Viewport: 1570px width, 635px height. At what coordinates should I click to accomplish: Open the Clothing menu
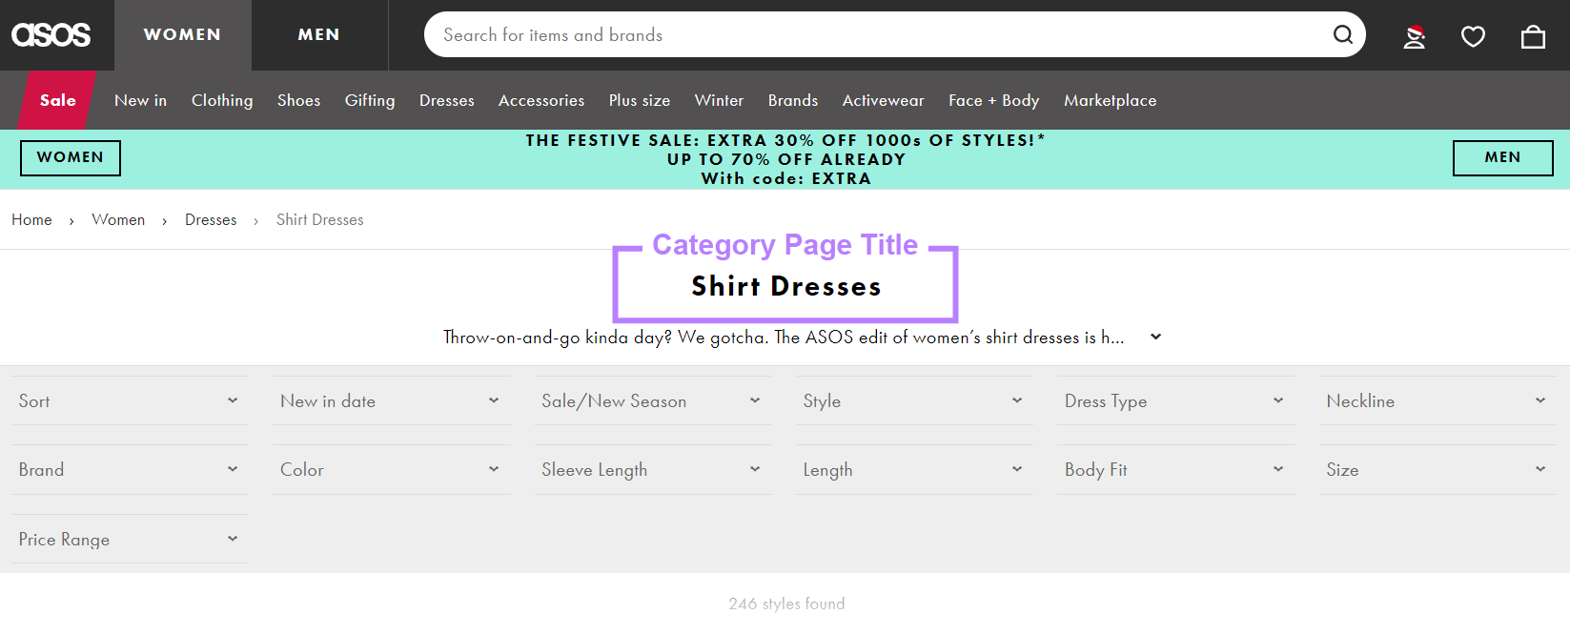tap(222, 100)
